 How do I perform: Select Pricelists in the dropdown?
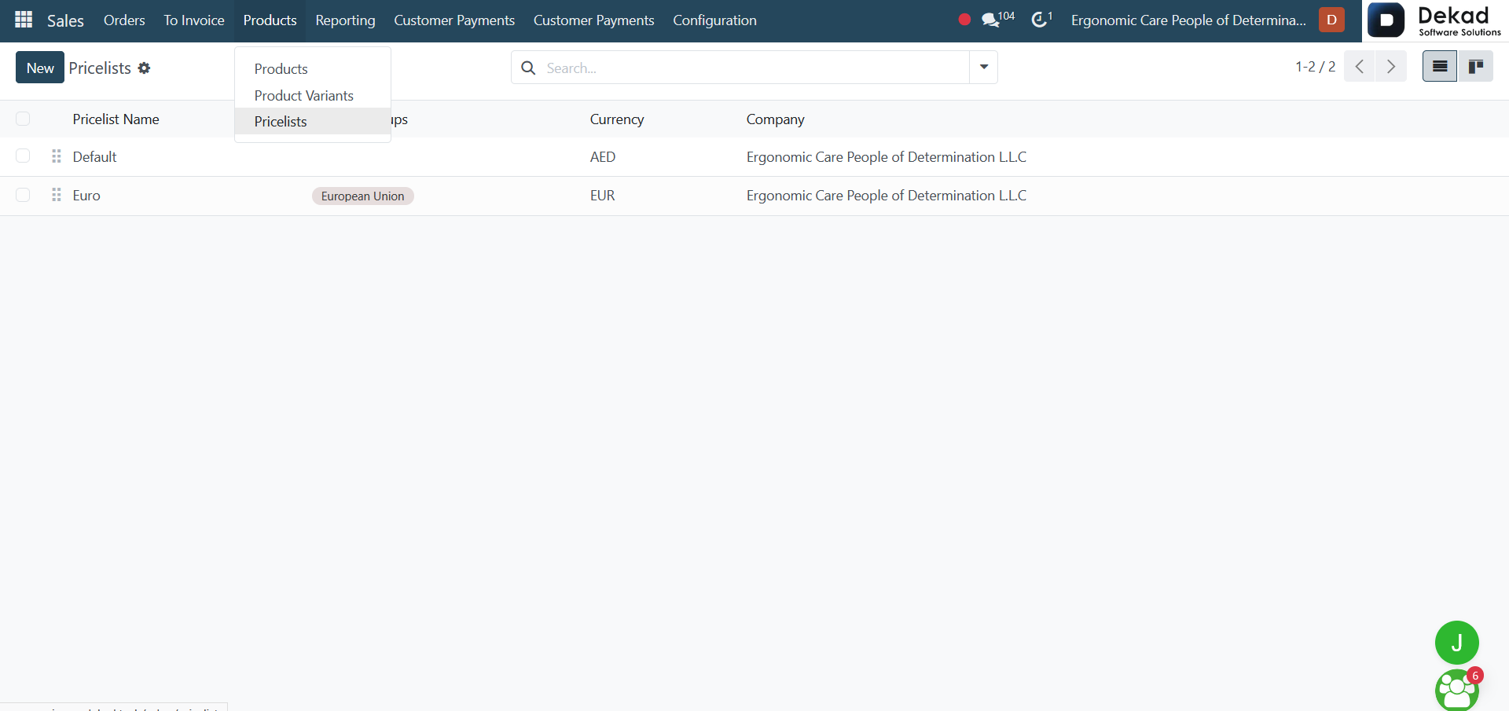click(313, 121)
